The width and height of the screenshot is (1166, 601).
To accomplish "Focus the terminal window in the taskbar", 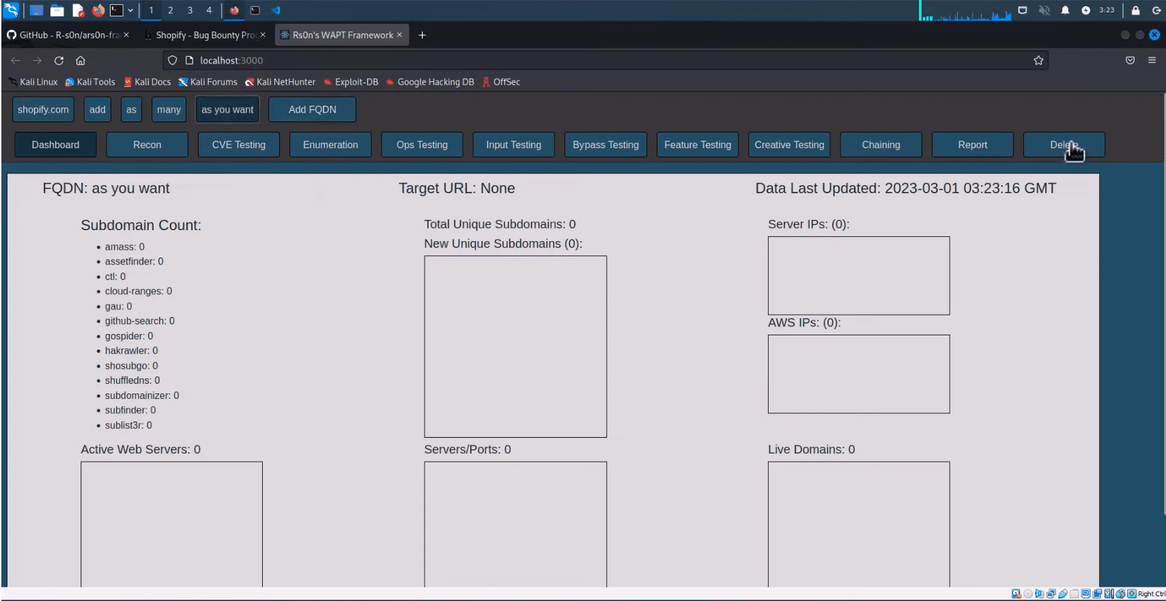I will [255, 10].
